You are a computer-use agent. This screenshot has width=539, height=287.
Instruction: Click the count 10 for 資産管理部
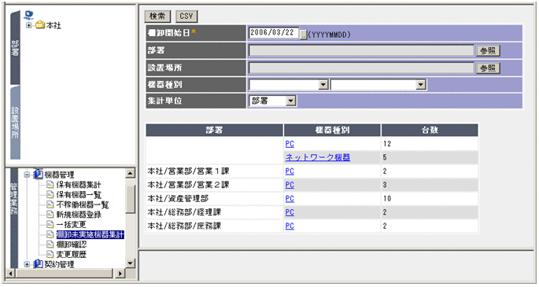click(387, 199)
